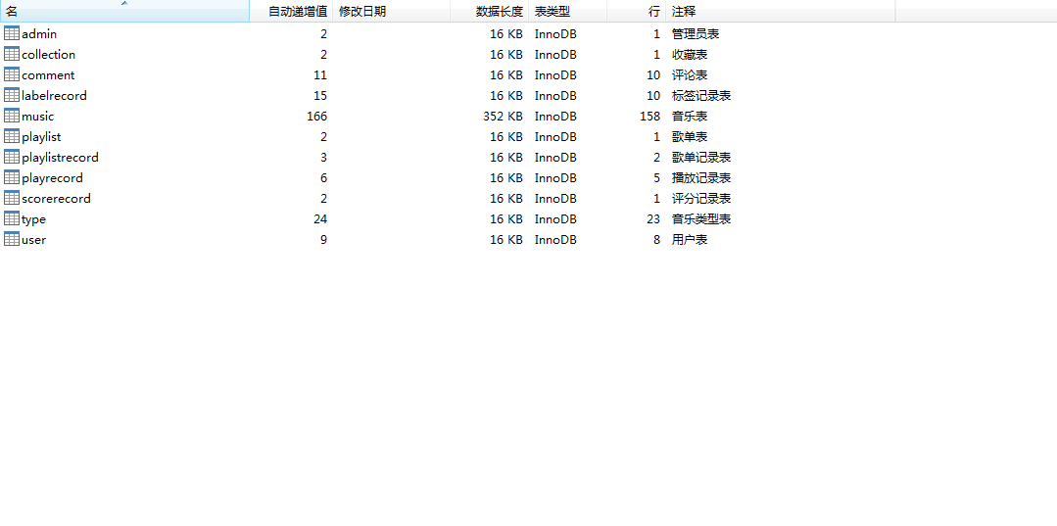This screenshot has height=526, width=1057.
Task: Click the 166 auto-increment value
Action: point(316,116)
